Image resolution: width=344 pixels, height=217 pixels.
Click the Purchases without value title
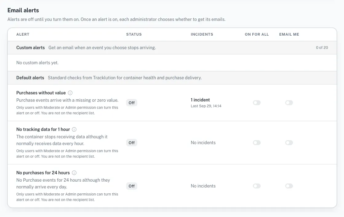[x=41, y=93]
